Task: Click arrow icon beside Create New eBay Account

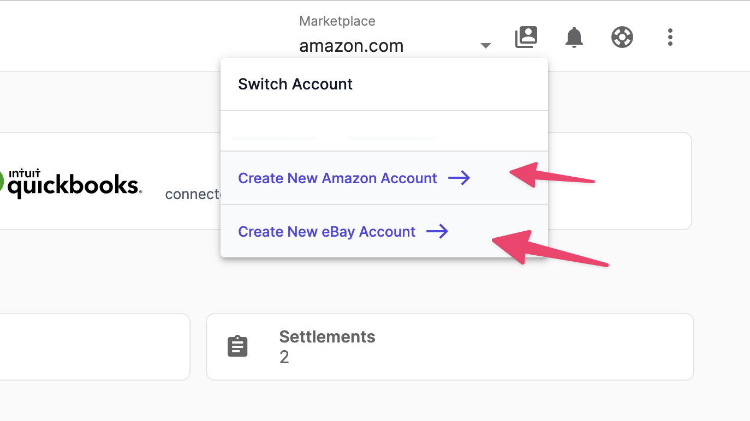Action: point(437,231)
